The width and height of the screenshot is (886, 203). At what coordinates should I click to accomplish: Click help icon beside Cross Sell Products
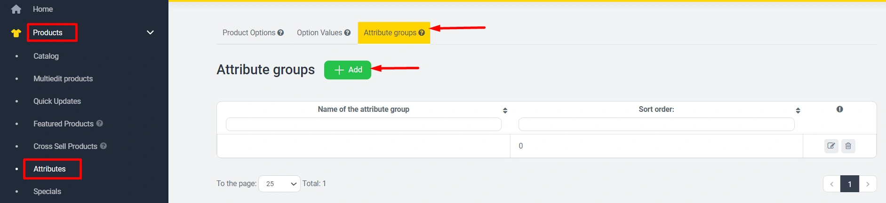point(104,146)
